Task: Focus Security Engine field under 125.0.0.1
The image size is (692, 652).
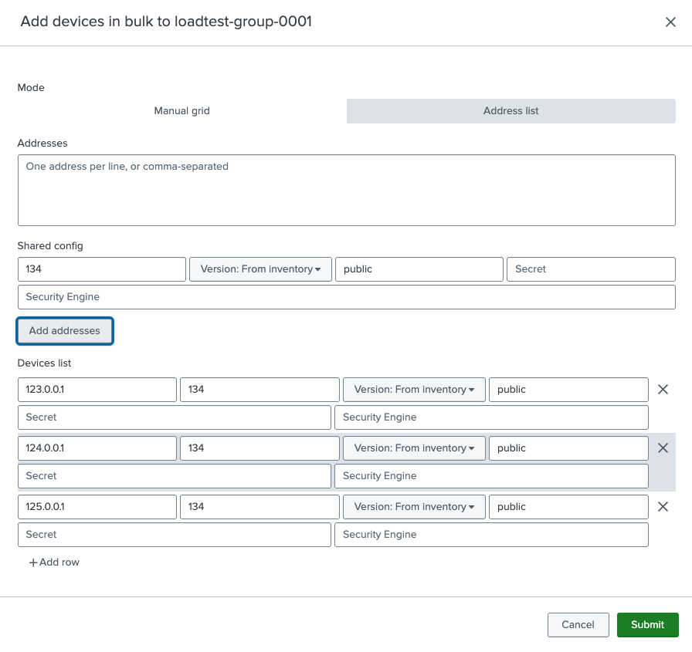Action: tap(491, 534)
